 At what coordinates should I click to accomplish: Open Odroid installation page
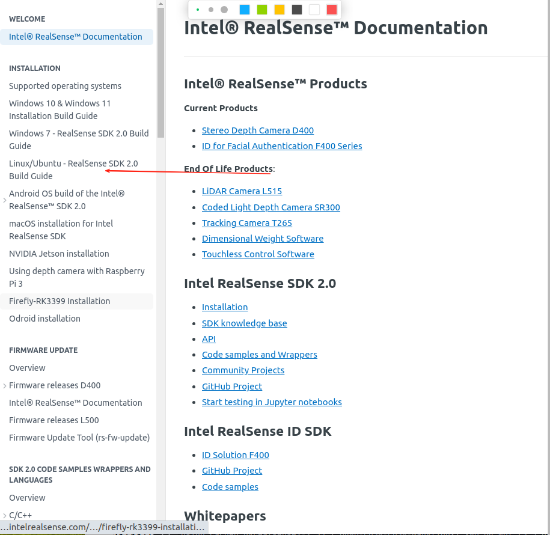44,319
